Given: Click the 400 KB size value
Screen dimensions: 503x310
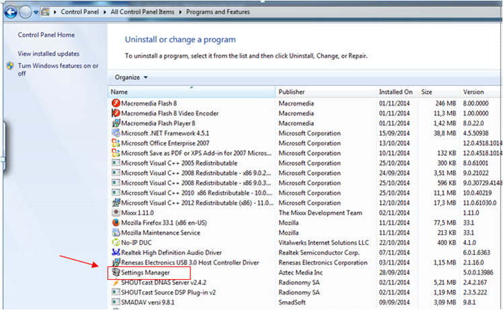Looking at the screenshot, I should coord(447,243).
